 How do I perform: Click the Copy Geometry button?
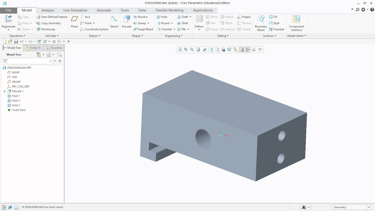click(x=48, y=23)
